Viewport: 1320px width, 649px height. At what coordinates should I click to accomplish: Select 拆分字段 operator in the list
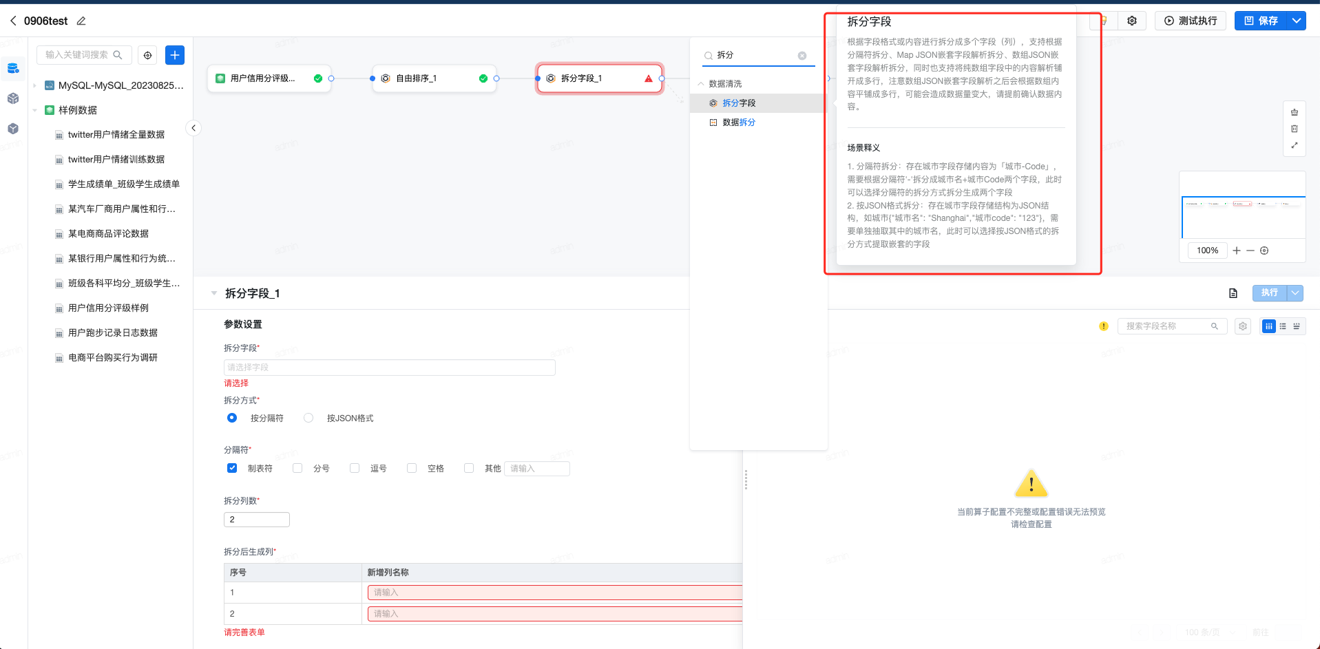pos(757,103)
